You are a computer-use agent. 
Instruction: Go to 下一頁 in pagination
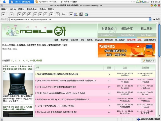[x=32, y=60]
